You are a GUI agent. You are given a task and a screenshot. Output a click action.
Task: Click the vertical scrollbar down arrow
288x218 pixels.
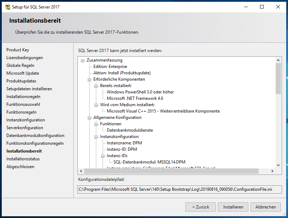tap(278, 165)
